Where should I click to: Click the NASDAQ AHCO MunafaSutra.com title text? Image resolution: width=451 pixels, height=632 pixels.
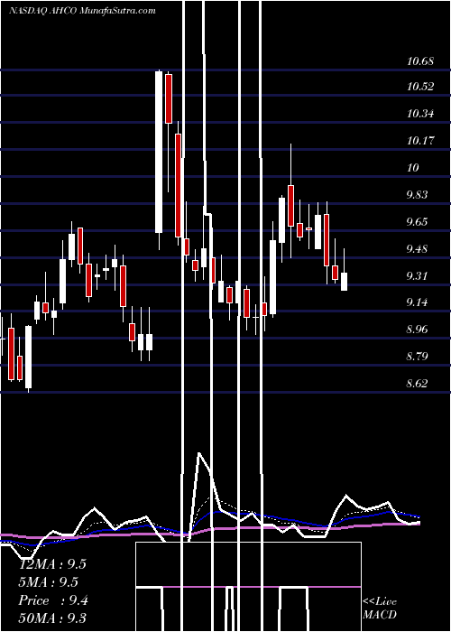click(x=82, y=11)
